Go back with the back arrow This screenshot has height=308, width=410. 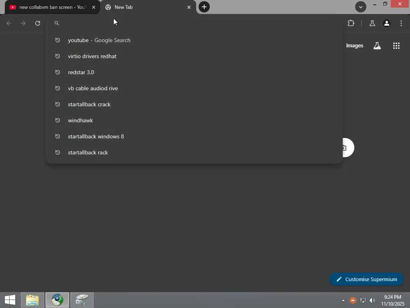9,23
